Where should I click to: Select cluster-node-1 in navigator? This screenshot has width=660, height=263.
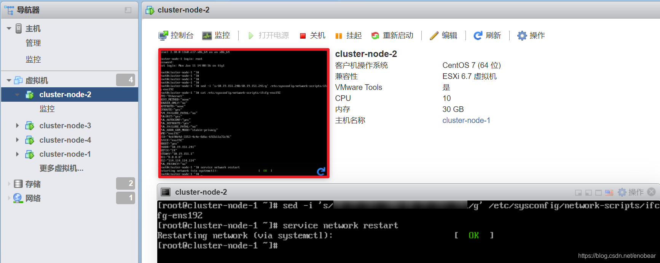(x=65, y=154)
